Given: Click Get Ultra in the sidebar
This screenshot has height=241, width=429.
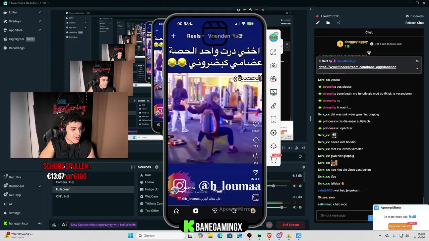Looking at the screenshot, I should (15, 177).
